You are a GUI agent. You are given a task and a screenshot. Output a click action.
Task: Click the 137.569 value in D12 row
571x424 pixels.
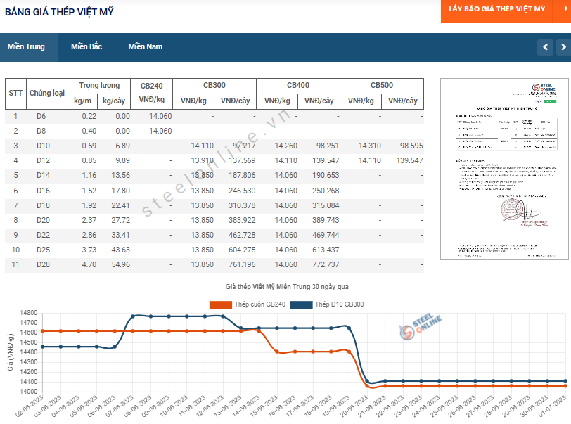242,160
